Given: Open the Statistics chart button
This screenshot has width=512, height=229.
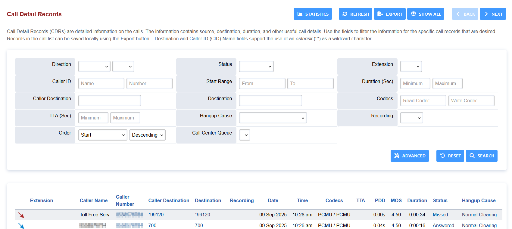Looking at the screenshot, I should pyautogui.click(x=313, y=14).
